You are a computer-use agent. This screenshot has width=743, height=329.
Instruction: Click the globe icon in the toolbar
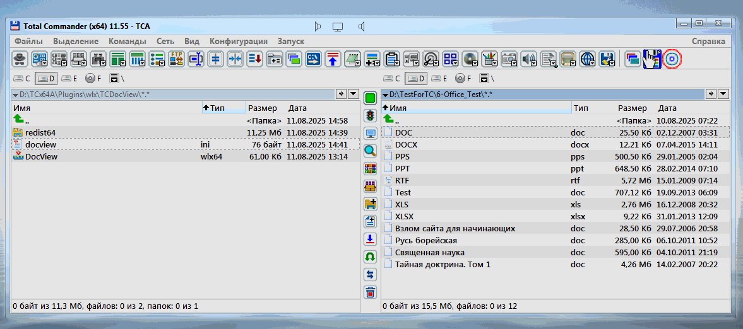(587, 59)
